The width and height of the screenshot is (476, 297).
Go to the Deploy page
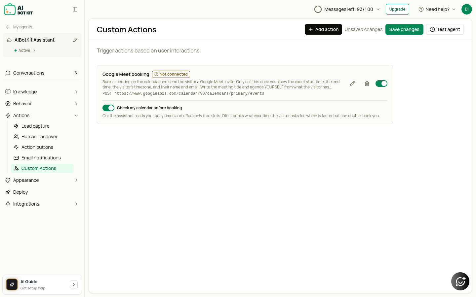(x=42, y=192)
